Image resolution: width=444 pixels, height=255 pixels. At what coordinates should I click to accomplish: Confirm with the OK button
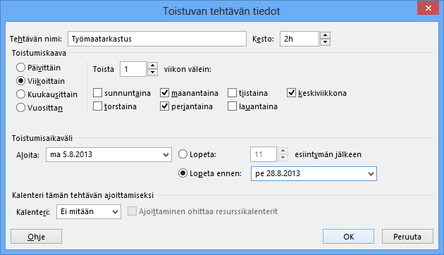(x=348, y=236)
